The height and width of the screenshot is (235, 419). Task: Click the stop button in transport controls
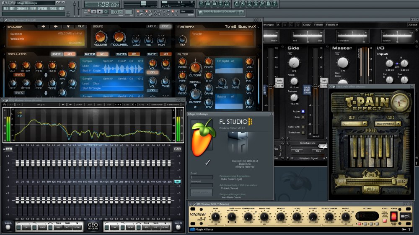pyautogui.click(x=100, y=12)
